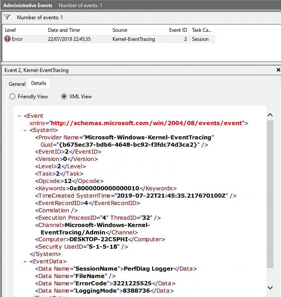This screenshot has width=281, height=297.
Task: Switch to the General tab
Action: [17, 84]
